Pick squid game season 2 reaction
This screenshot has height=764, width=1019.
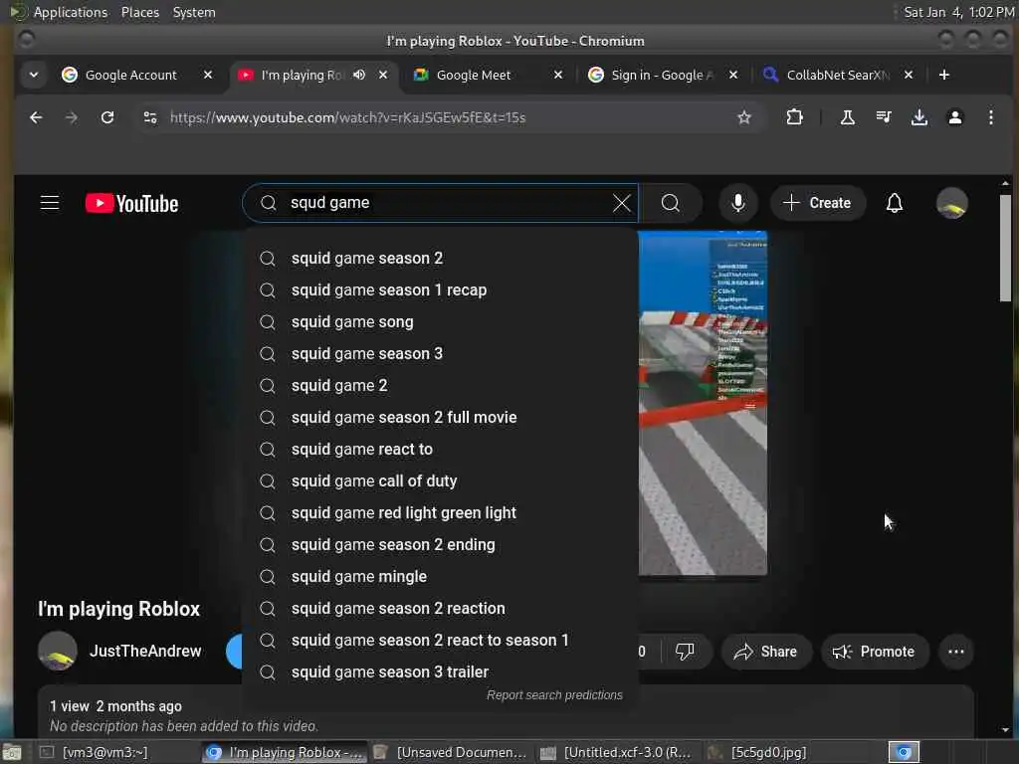pyautogui.click(x=441, y=608)
